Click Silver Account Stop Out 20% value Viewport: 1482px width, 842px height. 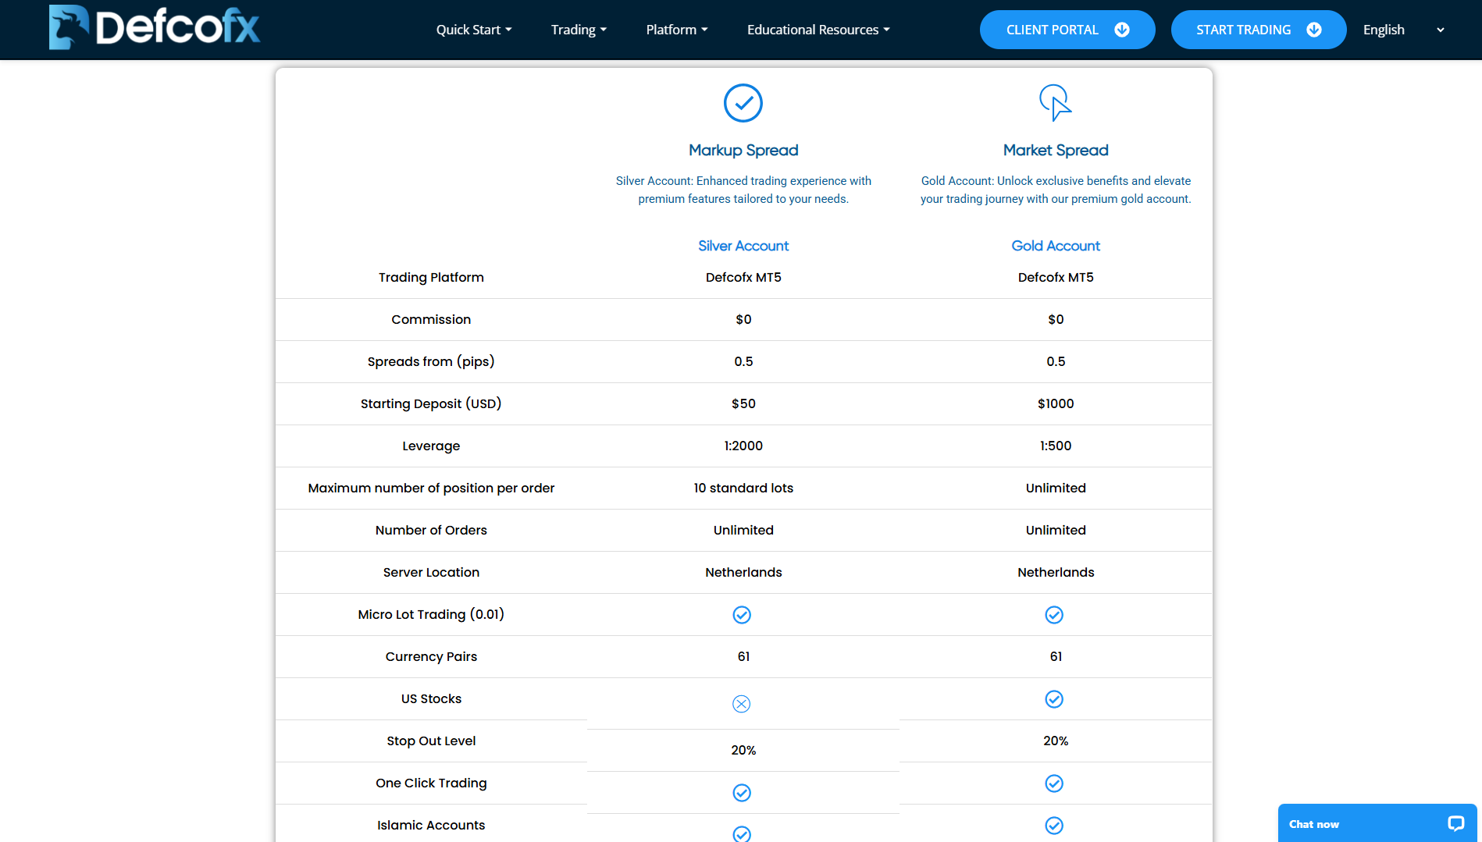pyautogui.click(x=743, y=750)
